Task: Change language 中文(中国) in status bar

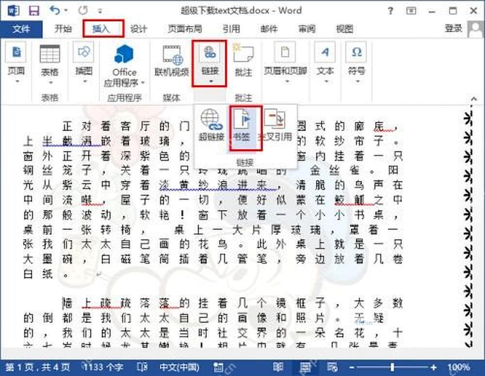Action: coord(179,367)
